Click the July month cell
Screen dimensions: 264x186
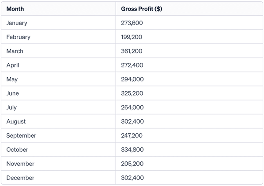click(x=11, y=107)
